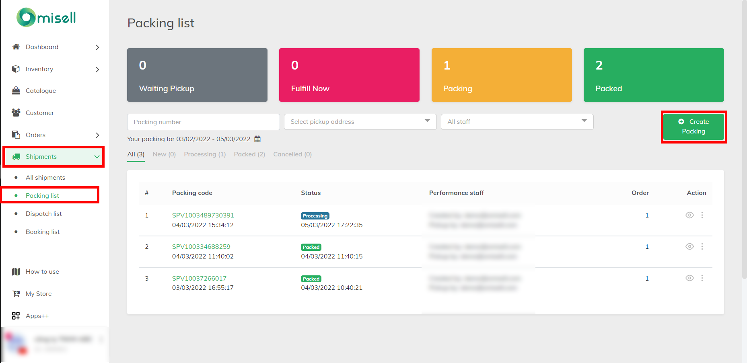
Task: Click the Action column header
Action: (x=696, y=193)
